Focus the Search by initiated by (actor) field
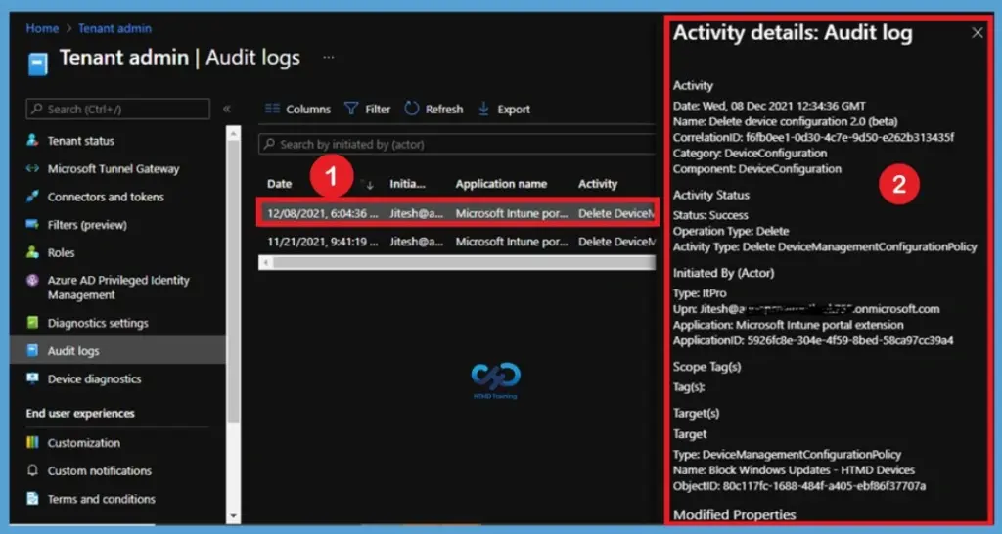The width and height of the screenshot is (1002, 534). [458, 145]
